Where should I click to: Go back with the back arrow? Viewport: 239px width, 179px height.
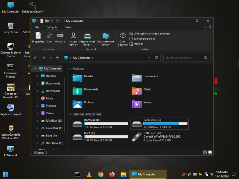pos(35,58)
